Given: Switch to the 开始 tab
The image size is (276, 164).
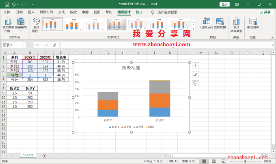Looking at the screenshot, I should tap(19, 12).
